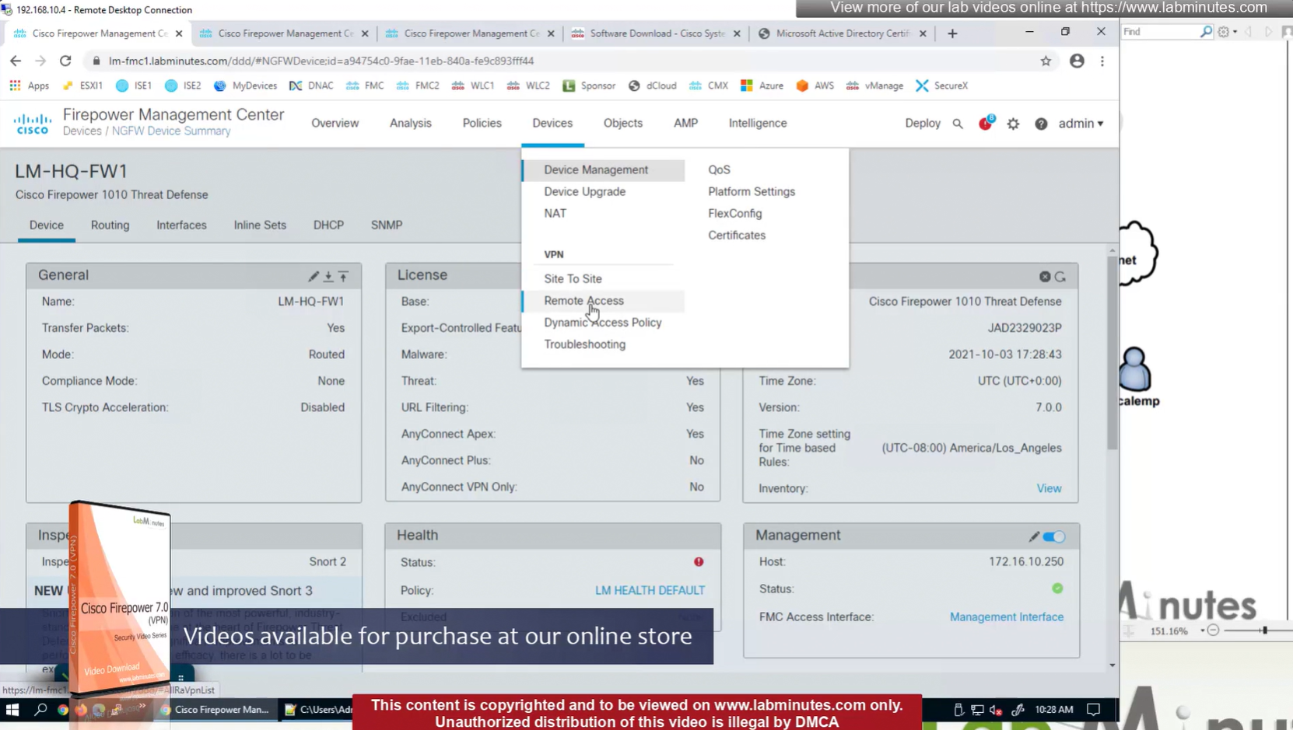Refresh the System panel with the reload icon
This screenshot has width=1293, height=730.
[x=1060, y=277]
